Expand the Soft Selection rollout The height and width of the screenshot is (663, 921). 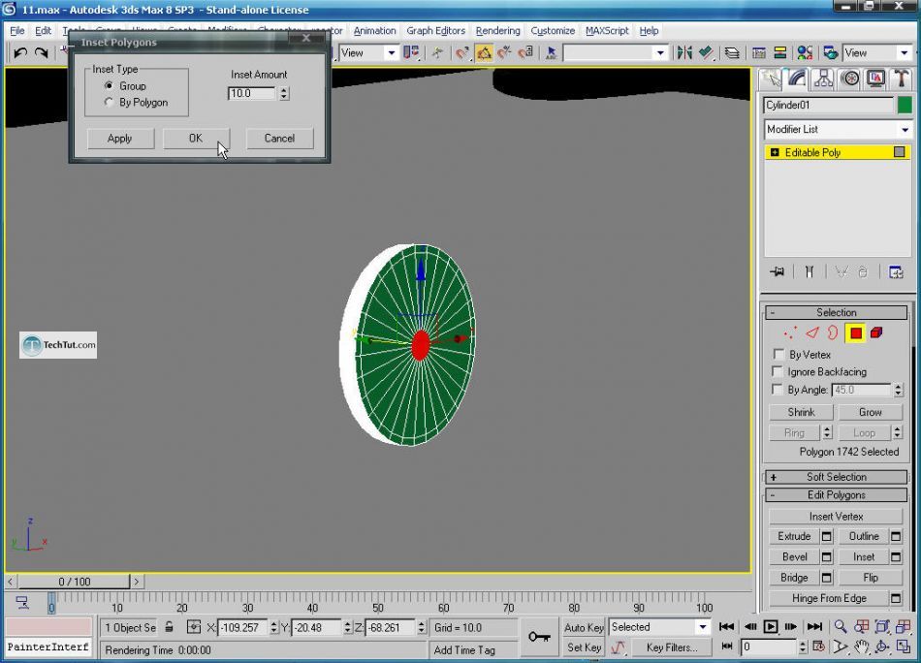point(836,477)
